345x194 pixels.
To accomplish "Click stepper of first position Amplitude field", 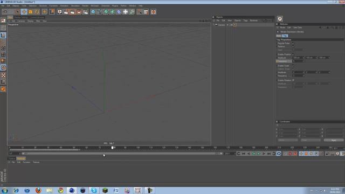I will tap(303, 58).
